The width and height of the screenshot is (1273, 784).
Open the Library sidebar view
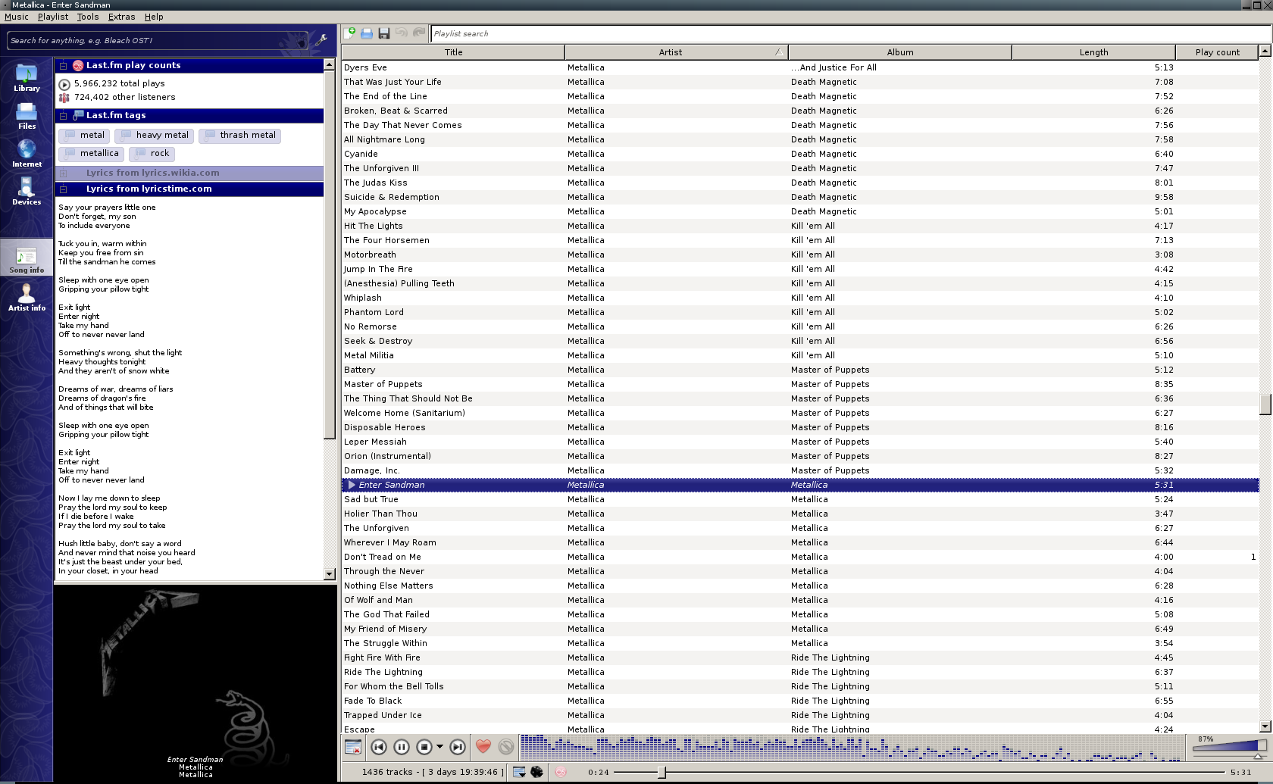(27, 78)
